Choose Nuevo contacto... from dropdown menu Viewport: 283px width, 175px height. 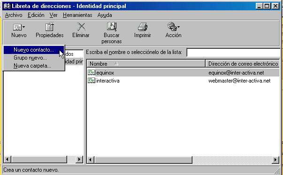pyautogui.click(x=34, y=50)
